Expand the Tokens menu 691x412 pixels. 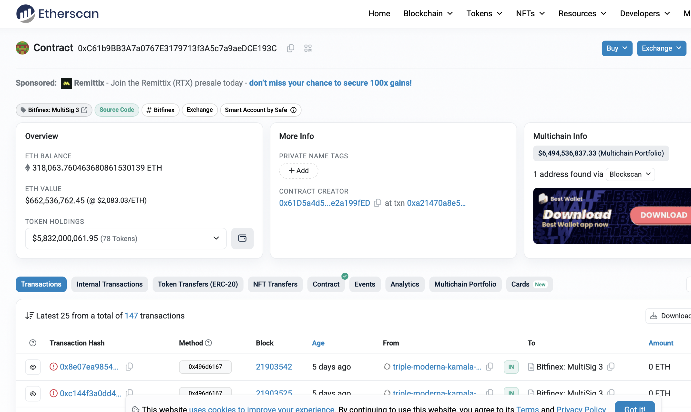[x=484, y=13]
